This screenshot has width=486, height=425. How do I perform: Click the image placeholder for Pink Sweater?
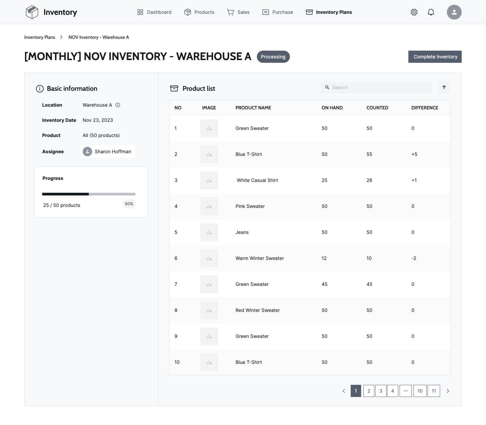pyautogui.click(x=209, y=206)
